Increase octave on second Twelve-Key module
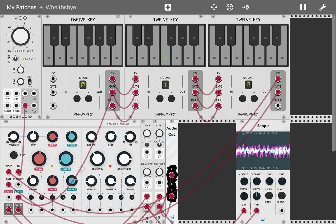Image resolution: width=336 pixels, height=224 pixels. click(172, 99)
